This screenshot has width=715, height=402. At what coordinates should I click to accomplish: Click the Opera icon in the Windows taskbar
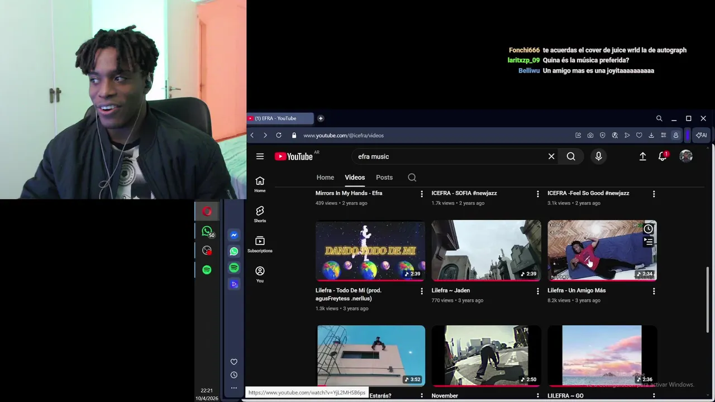[x=207, y=212]
